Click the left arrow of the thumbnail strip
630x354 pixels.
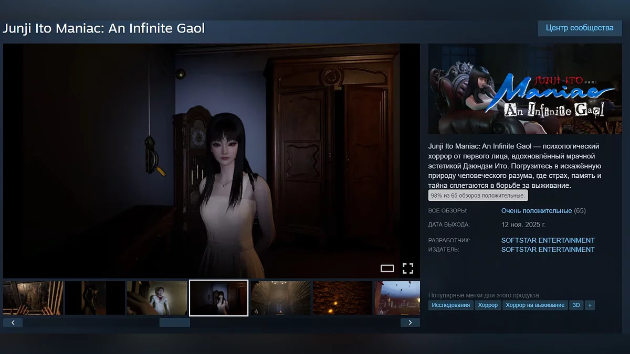tap(13, 323)
